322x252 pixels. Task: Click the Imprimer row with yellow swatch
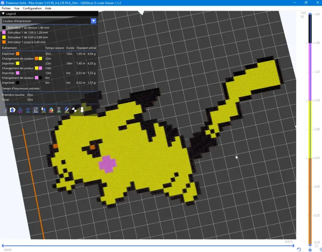coord(49,64)
